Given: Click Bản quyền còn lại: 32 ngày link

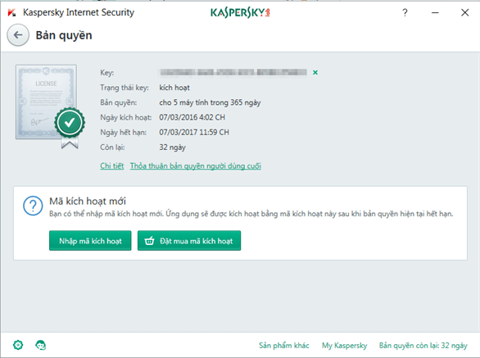Looking at the screenshot, I should pos(423,346).
